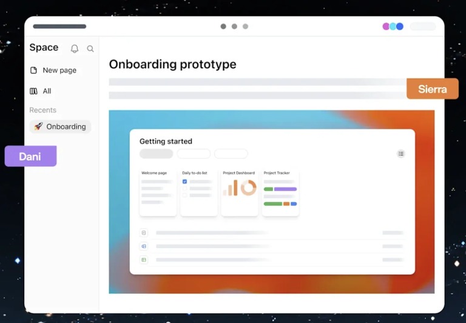
Task: Click the dark address bar at top left
Action: click(x=59, y=27)
